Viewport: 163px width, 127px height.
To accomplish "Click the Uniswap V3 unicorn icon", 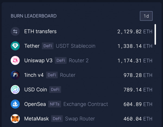I will coord(15,61).
